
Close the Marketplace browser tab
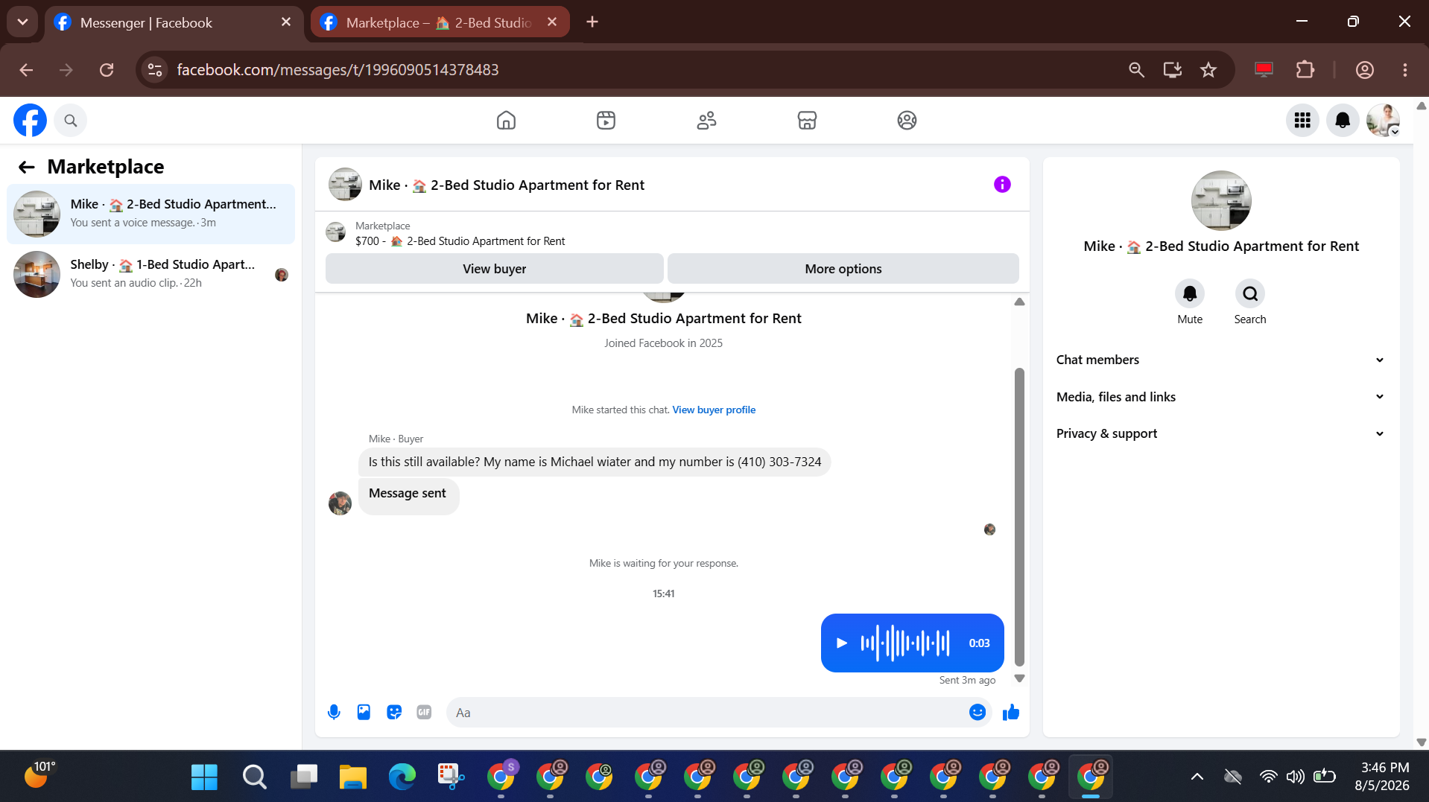coord(552,22)
